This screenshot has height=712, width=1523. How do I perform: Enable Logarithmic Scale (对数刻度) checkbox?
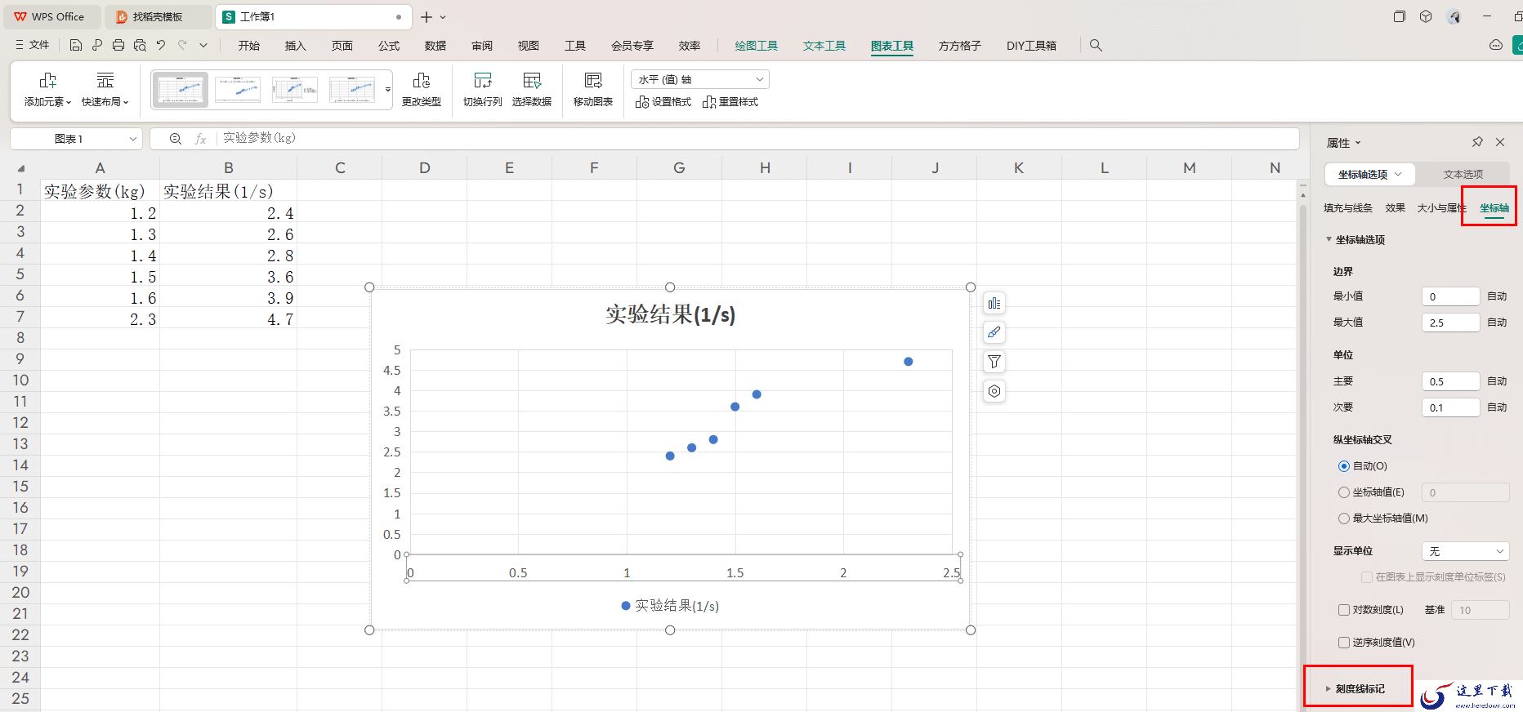(1344, 610)
